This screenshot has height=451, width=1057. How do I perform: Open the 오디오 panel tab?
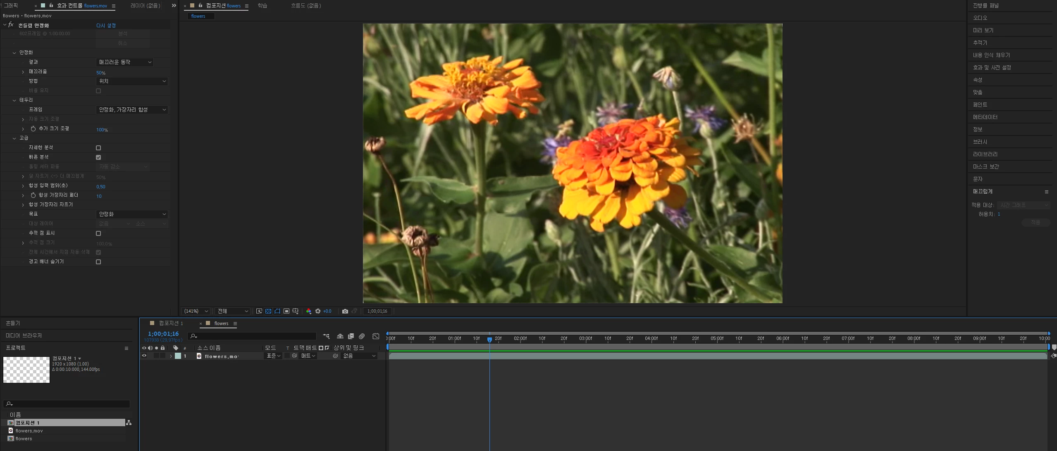tap(980, 18)
